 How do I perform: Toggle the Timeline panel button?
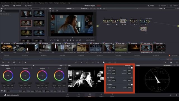coord(17,6)
